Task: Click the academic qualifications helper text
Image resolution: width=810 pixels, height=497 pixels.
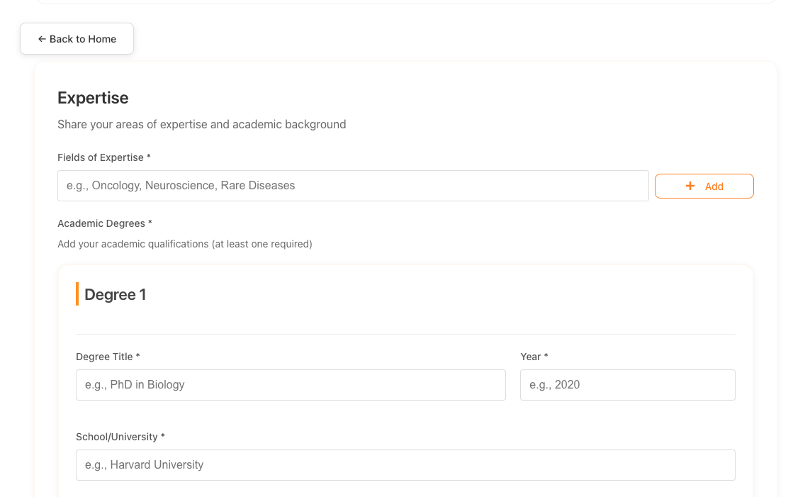Action: [x=186, y=244]
